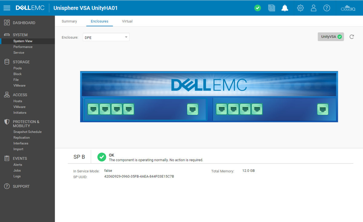Click the Dell EMC logo in header
Screen dimensions: 363x222
(x=30, y=8)
